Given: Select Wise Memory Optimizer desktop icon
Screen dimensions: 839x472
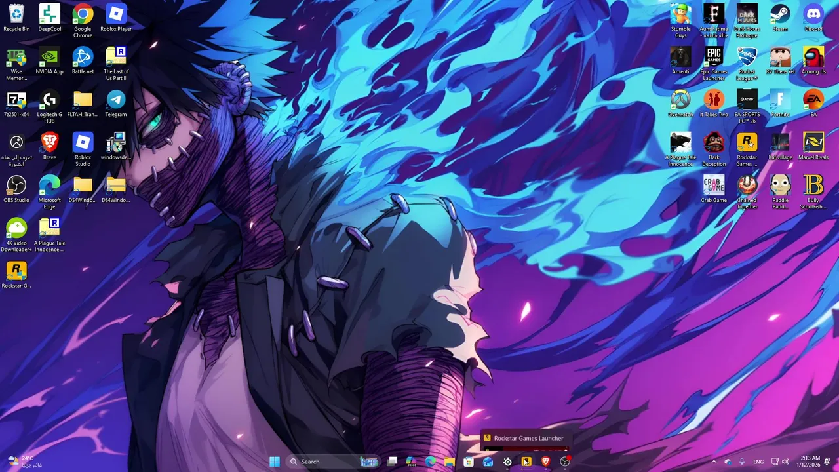Looking at the screenshot, I should [16, 64].
